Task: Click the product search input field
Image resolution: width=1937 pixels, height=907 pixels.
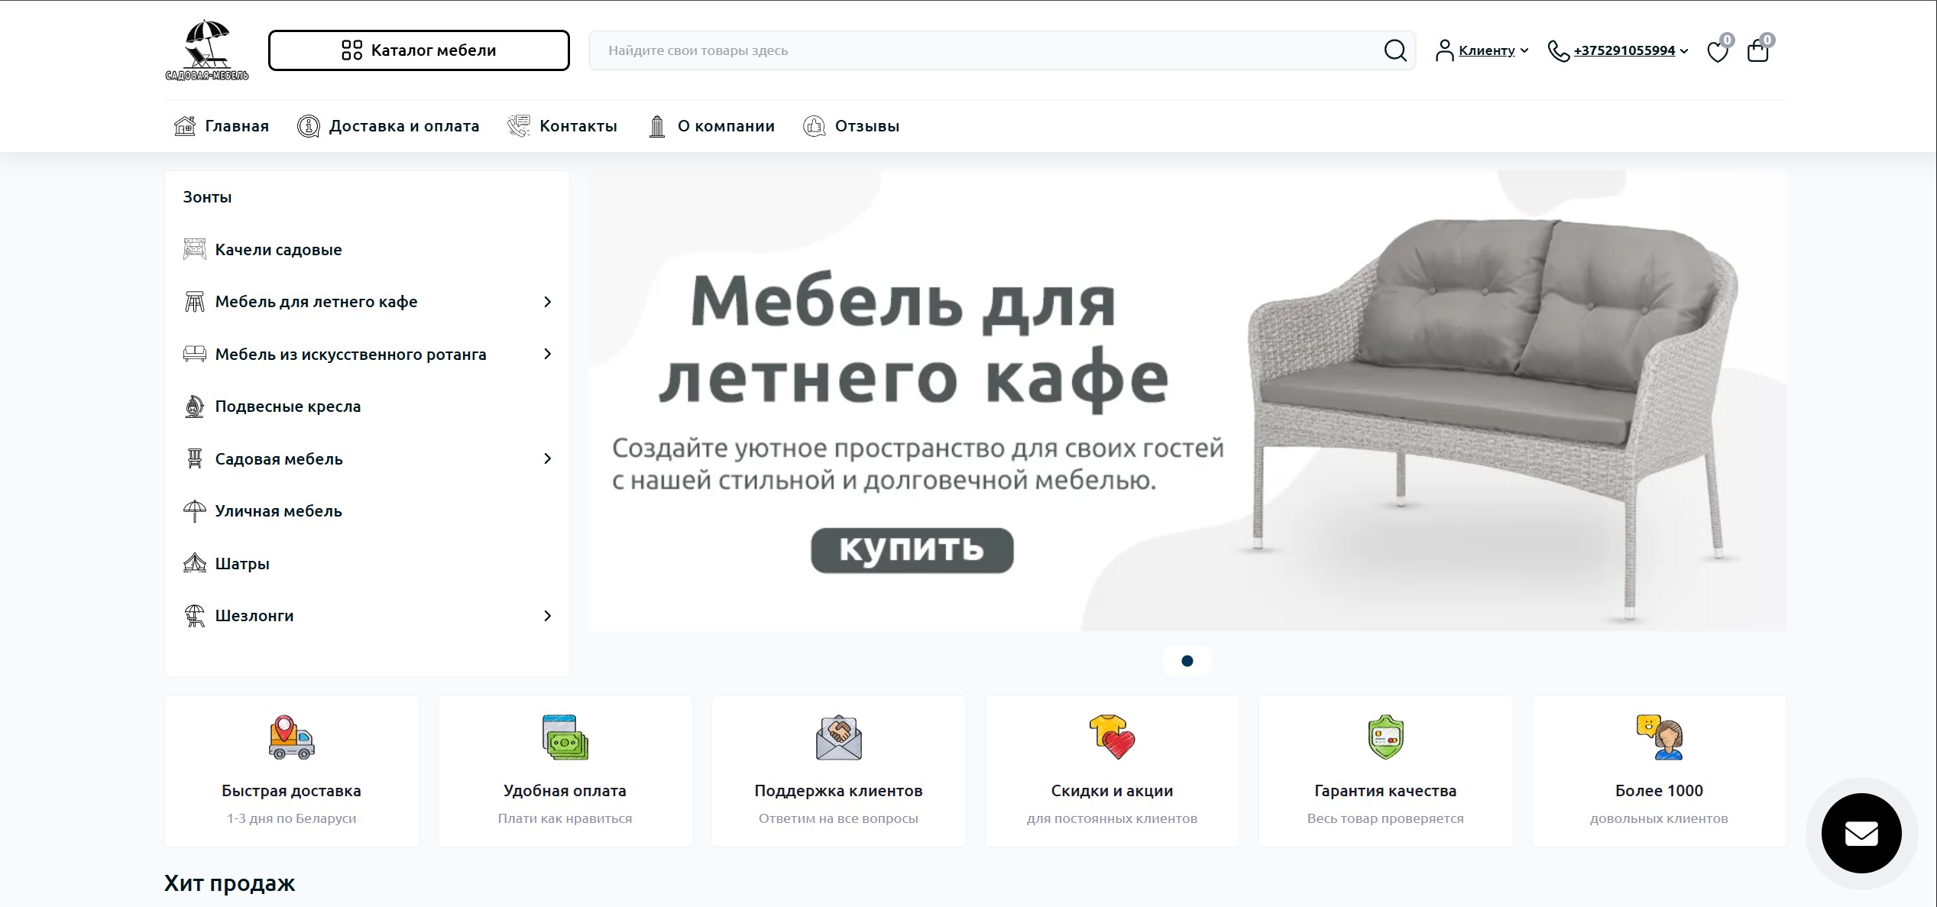Action: [x=986, y=50]
